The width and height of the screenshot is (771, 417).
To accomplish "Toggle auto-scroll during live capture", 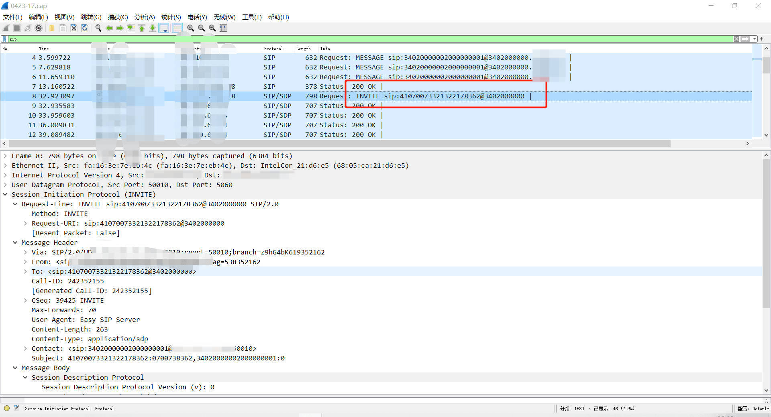I will point(164,28).
